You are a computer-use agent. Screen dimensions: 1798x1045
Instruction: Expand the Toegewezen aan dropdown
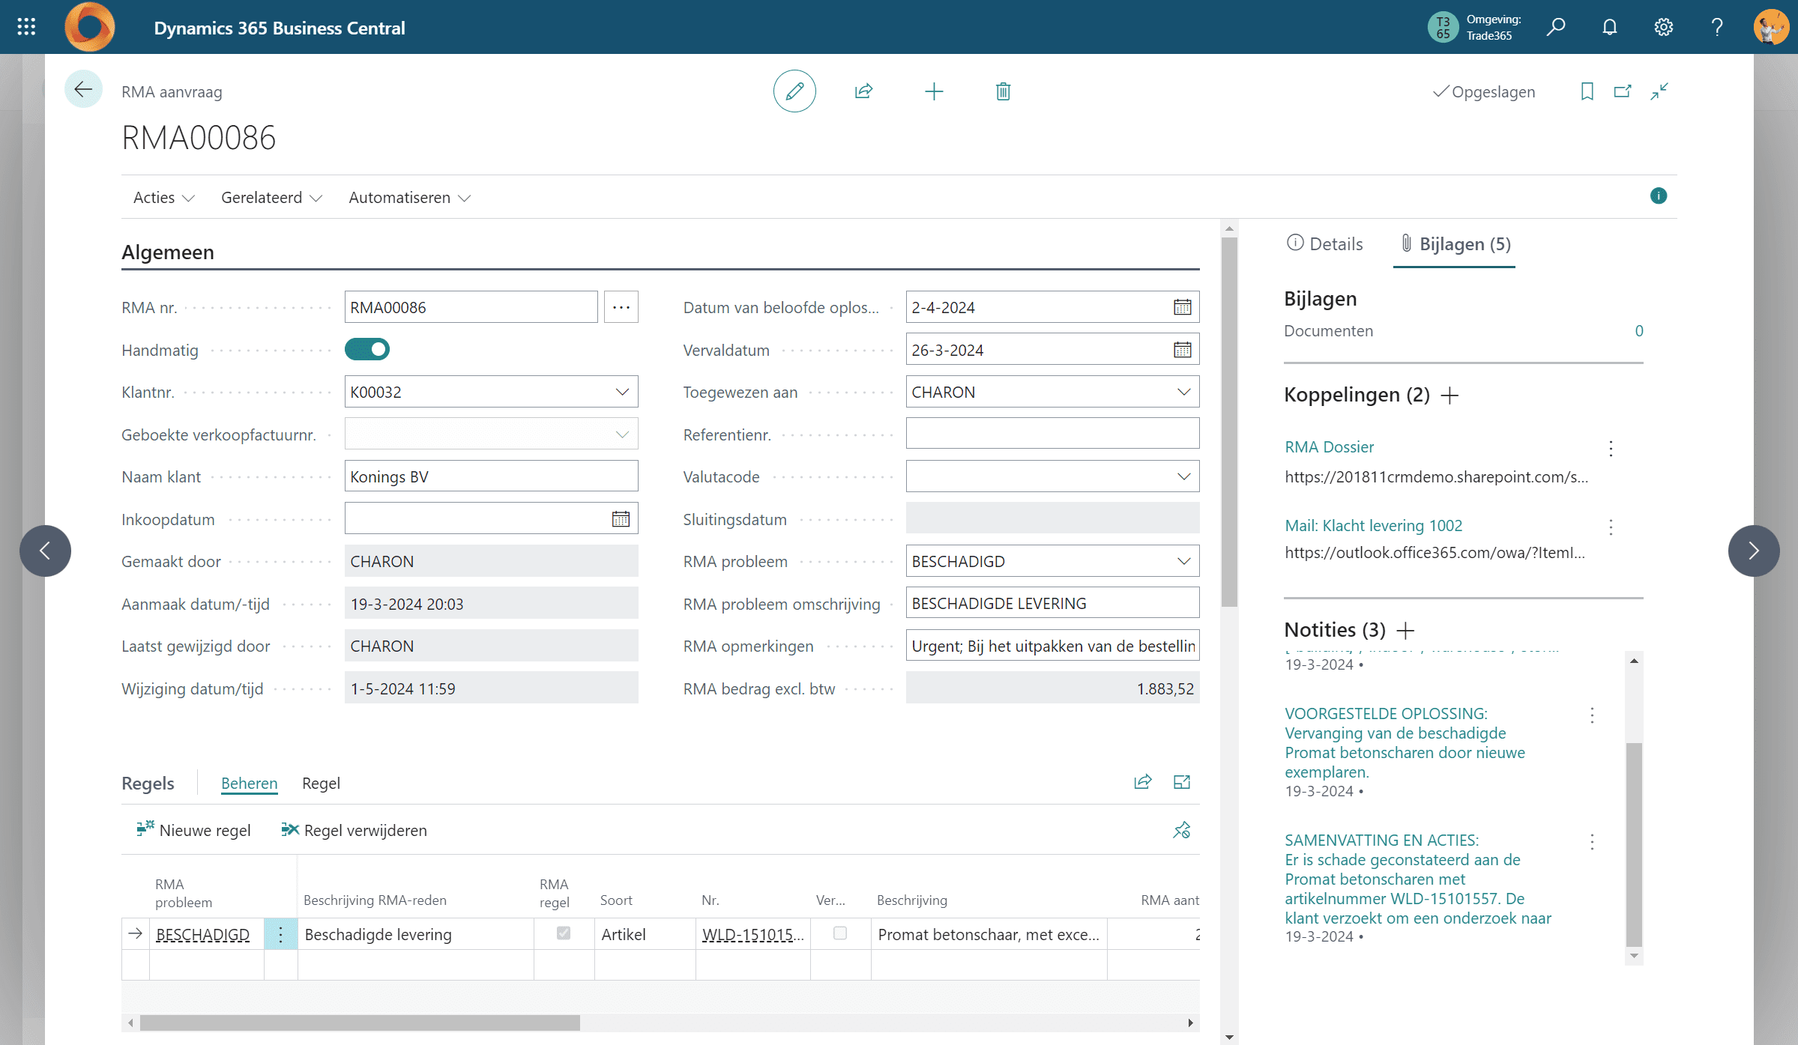tap(1183, 392)
